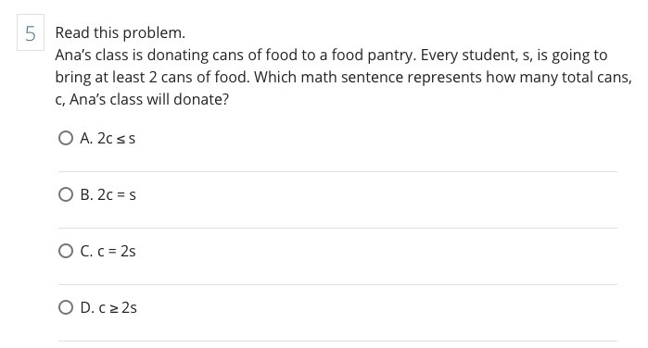Click the 'A.' letter label

click(x=86, y=138)
